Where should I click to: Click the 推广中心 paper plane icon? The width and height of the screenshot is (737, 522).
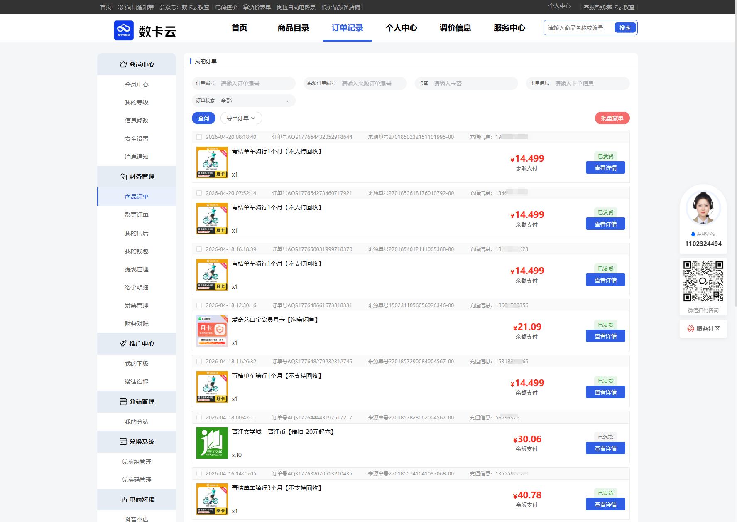tap(123, 344)
